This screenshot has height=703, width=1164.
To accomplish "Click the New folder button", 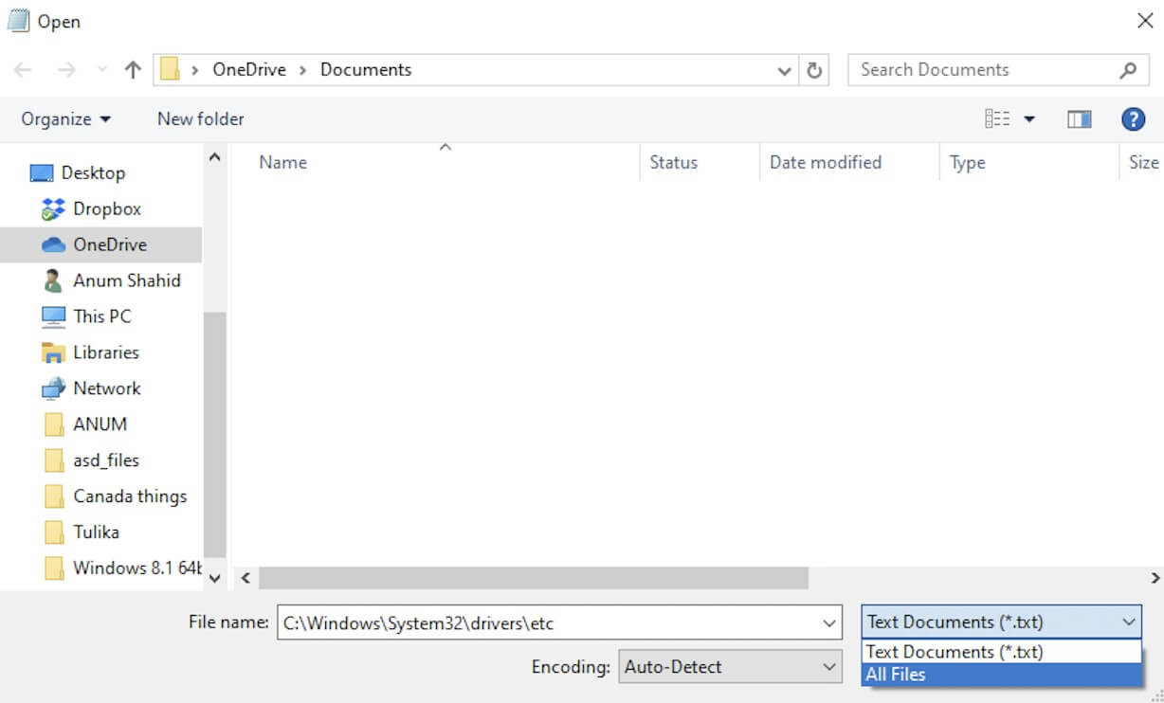I will pyautogui.click(x=200, y=118).
